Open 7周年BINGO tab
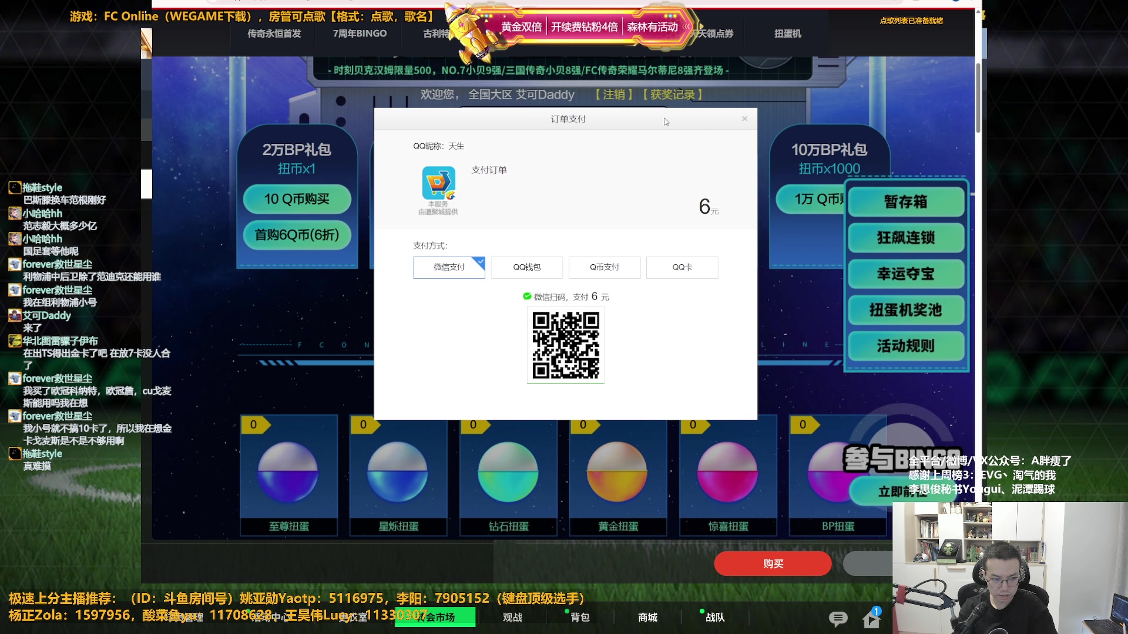This screenshot has height=634, width=1128. click(x=360, y=33)
